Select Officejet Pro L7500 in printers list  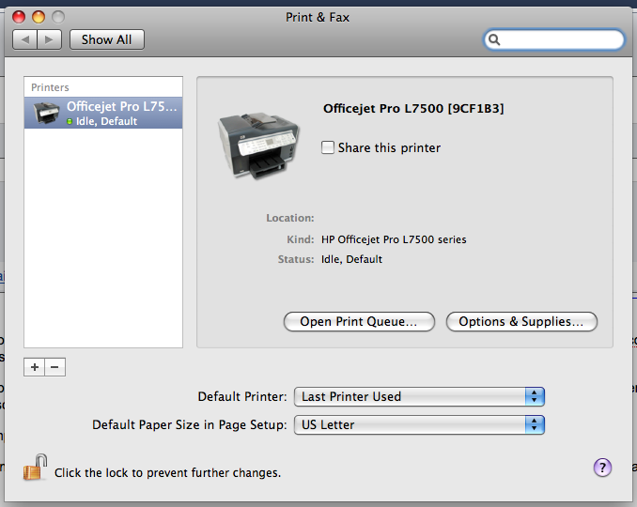pos(103,114)
